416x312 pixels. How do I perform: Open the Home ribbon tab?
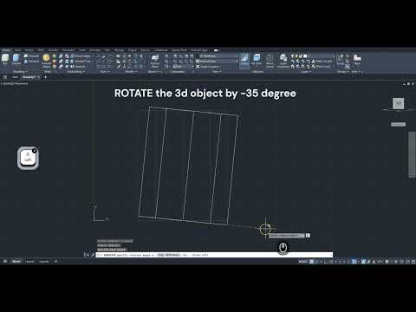click(x=6, y=50)
